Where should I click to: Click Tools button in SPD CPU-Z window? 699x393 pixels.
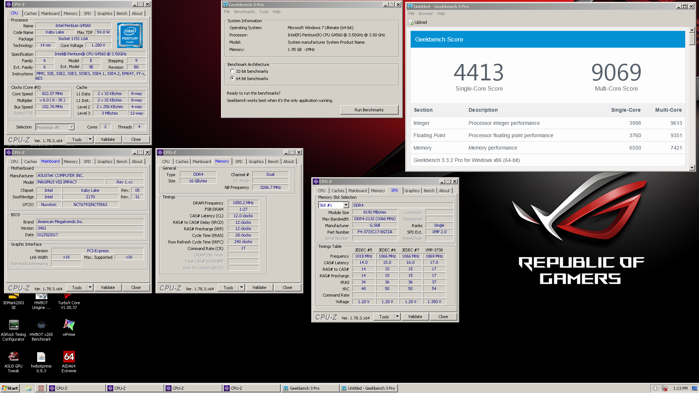coord(384,317)
